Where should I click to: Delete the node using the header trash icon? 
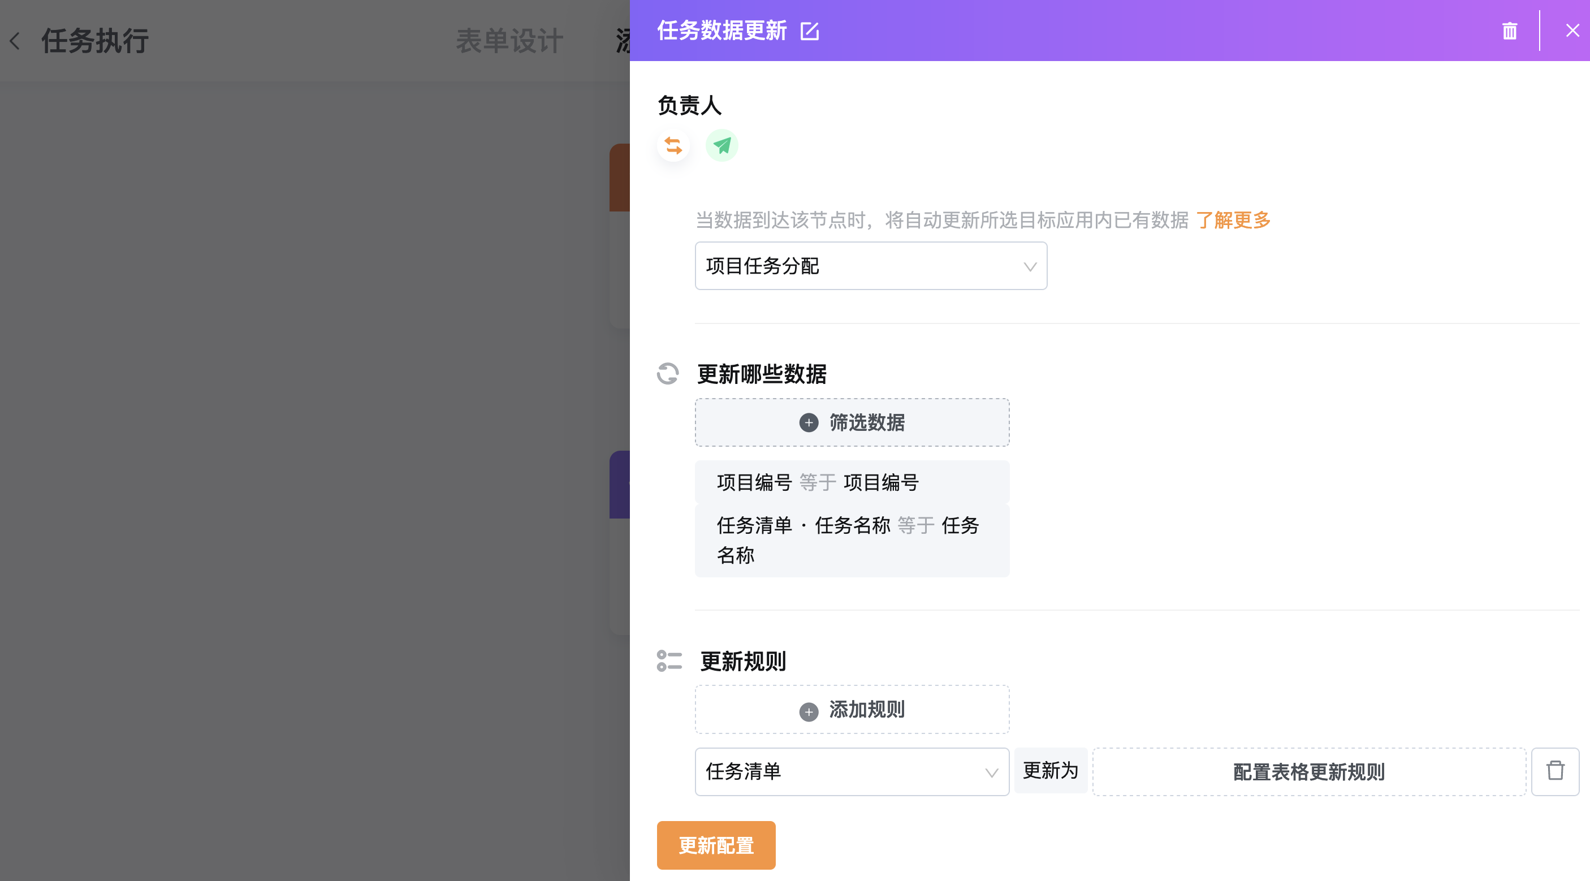tap(1509, 31)
